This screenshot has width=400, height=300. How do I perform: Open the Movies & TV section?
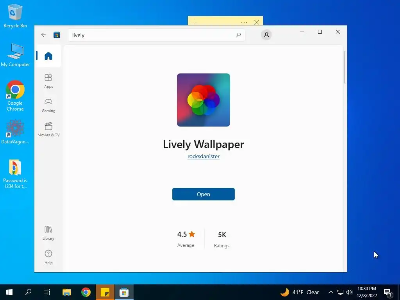pos(48,130)
